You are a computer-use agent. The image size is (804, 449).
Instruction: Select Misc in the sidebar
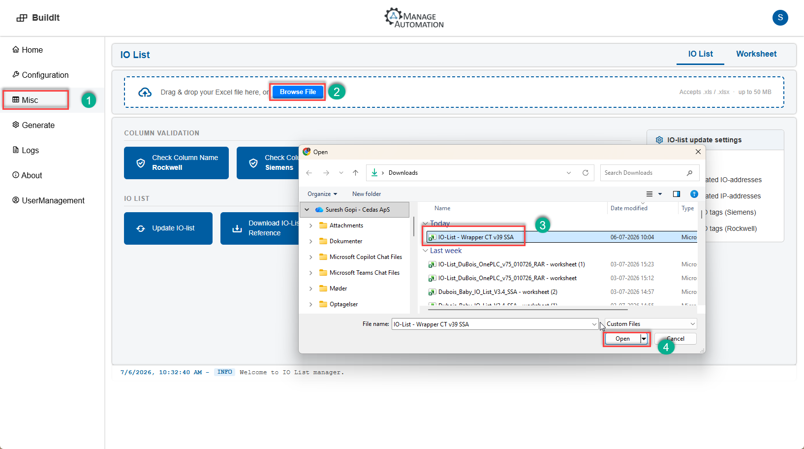point(25,100)
